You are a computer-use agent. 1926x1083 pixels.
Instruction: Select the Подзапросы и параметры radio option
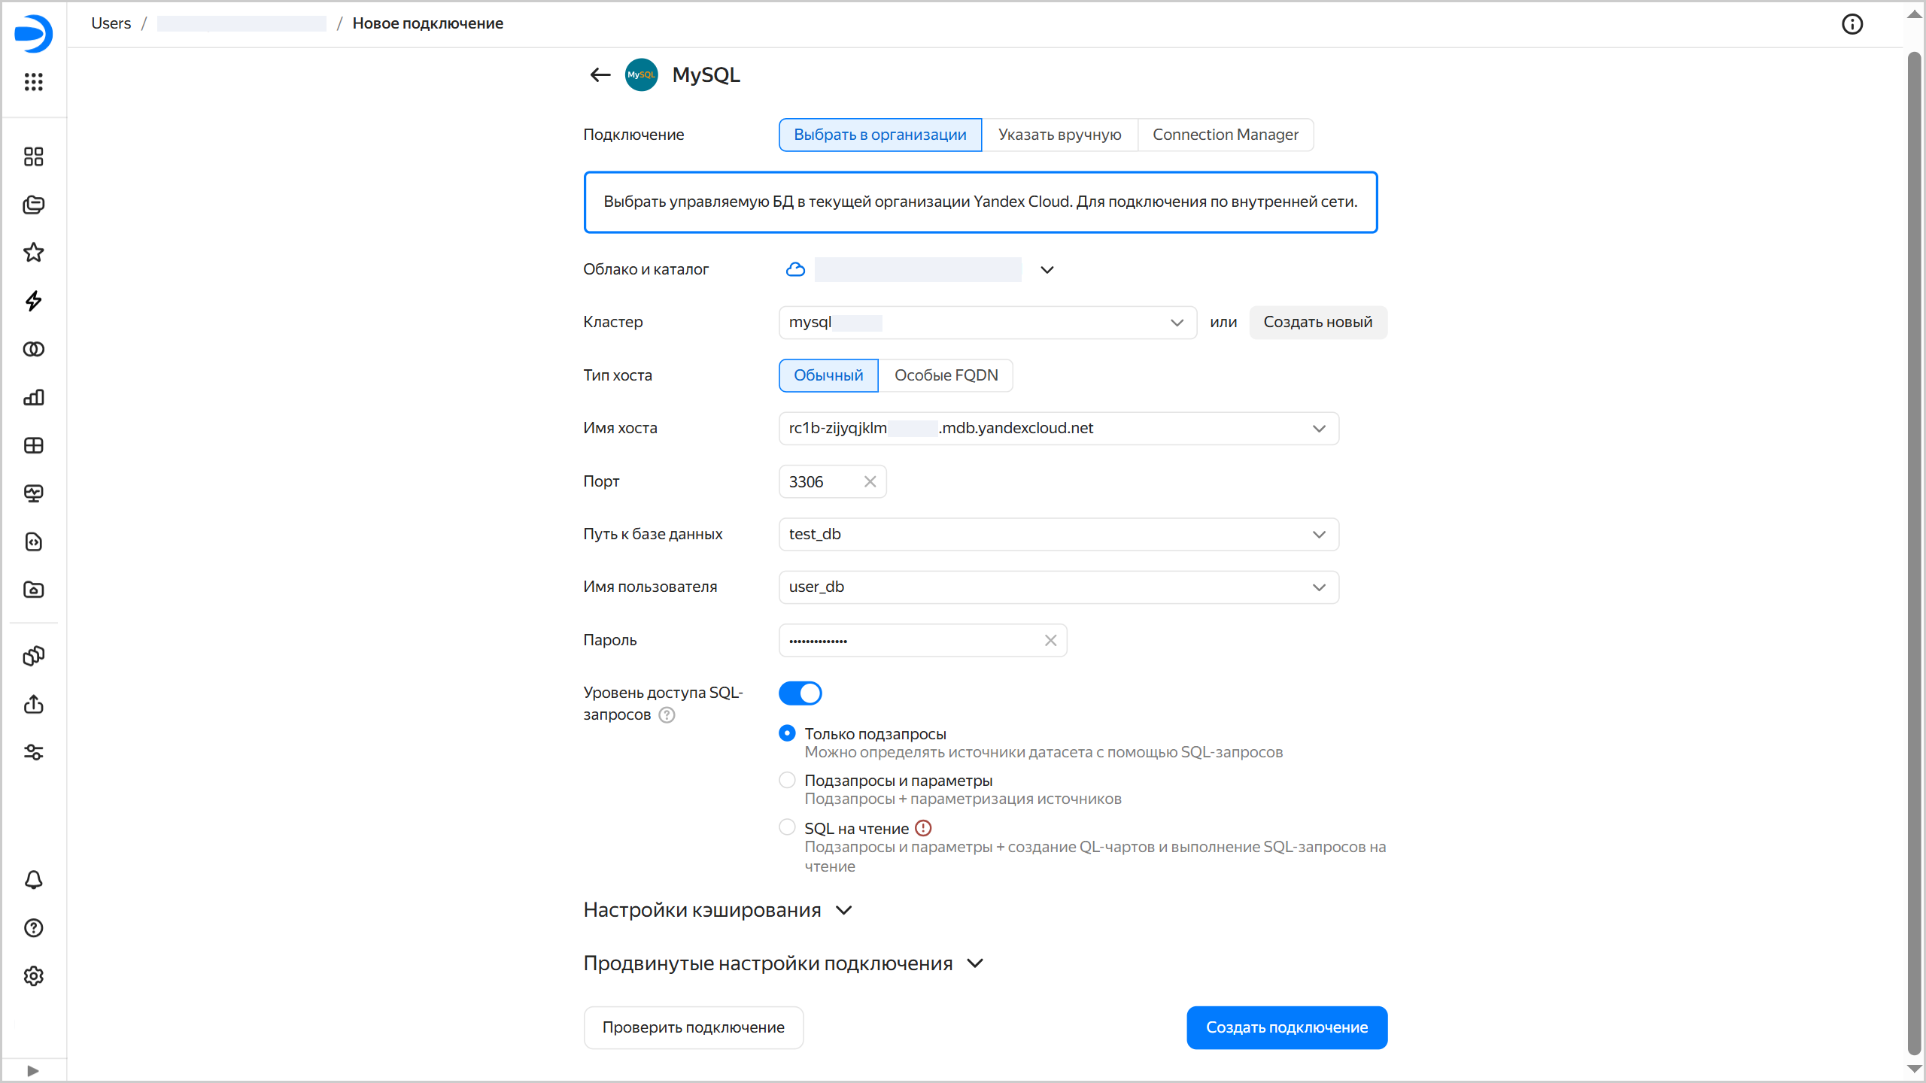pyautogui.click(x=787, y=780)
